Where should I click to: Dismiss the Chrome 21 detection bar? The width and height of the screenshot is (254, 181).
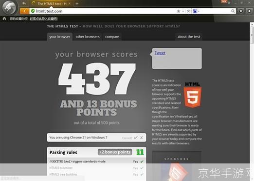(142, 138)
